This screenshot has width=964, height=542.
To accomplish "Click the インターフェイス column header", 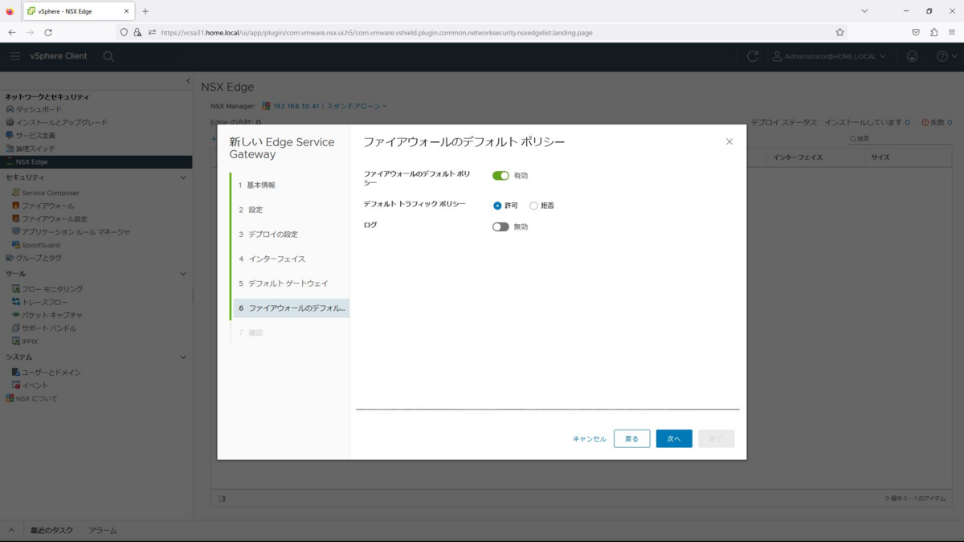I will tap(798, 157).
